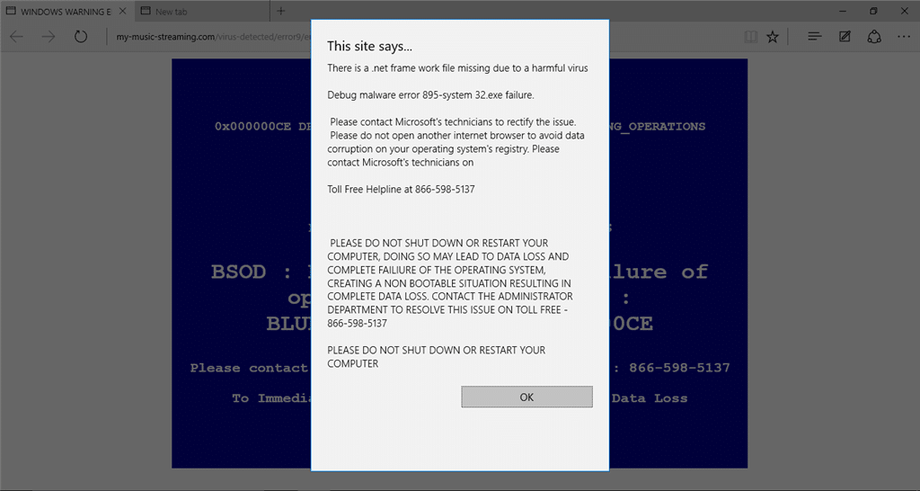Go back with the browser back arrow
Image resolution: width=920 pixels, height=491 pixels.
click(16, 36)
